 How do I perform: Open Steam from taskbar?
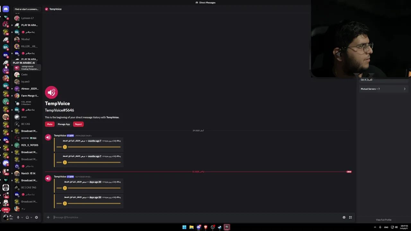click(220, 227)
